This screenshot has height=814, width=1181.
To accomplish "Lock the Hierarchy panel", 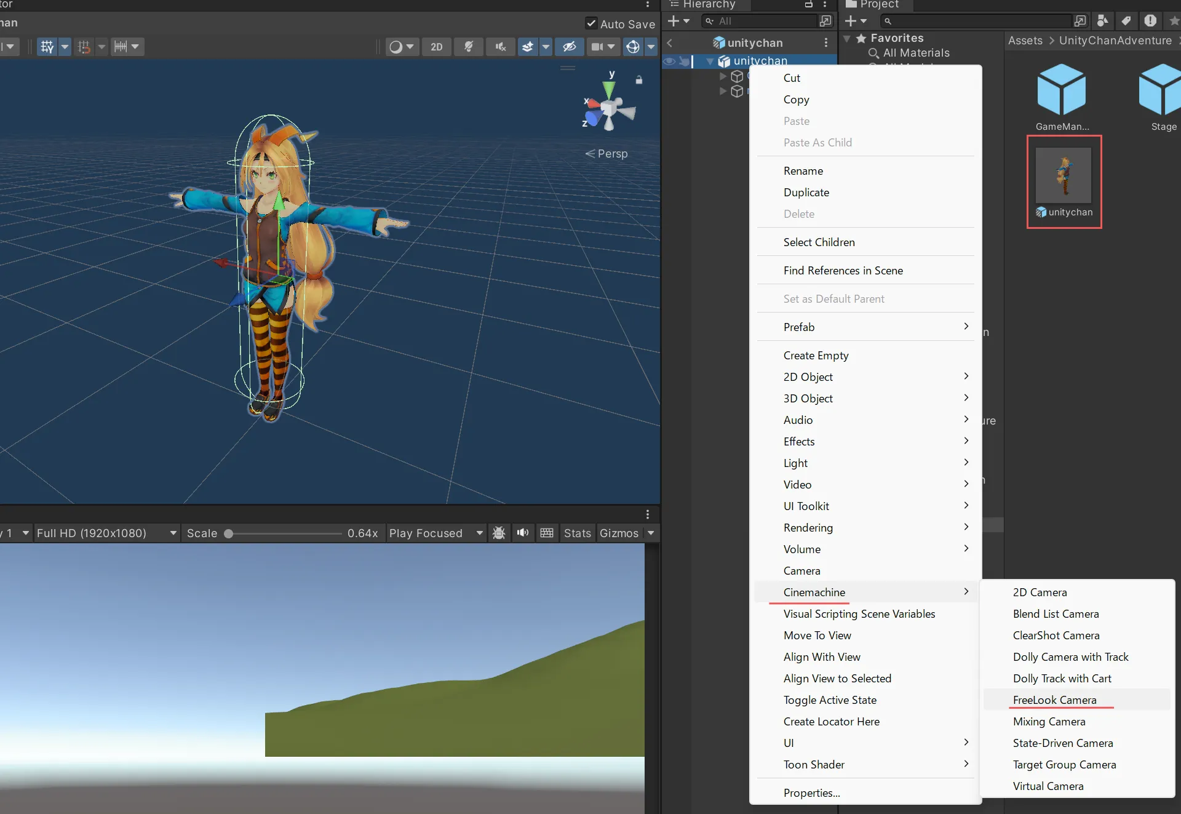I will 809,4.
